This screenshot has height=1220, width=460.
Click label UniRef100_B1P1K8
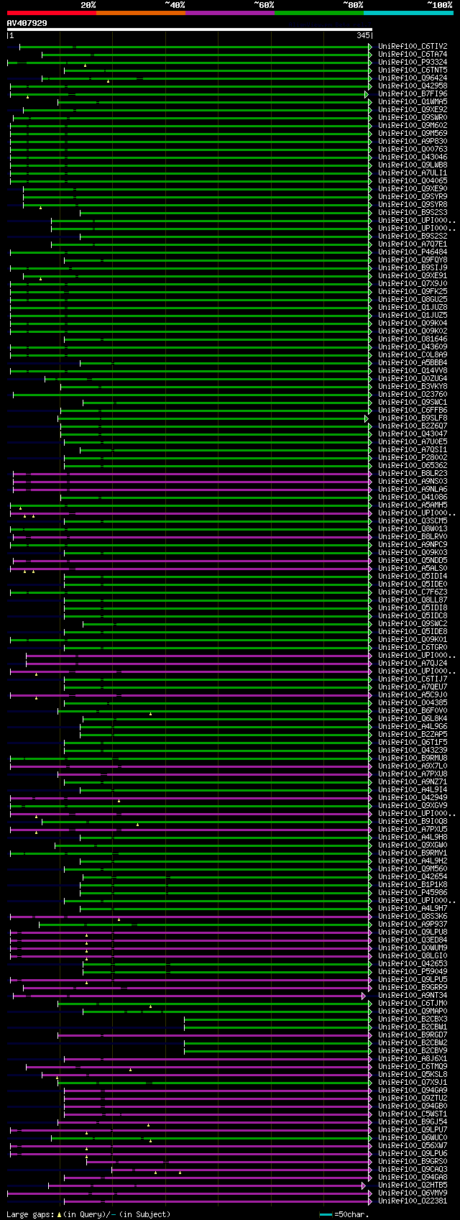point(413,884)
